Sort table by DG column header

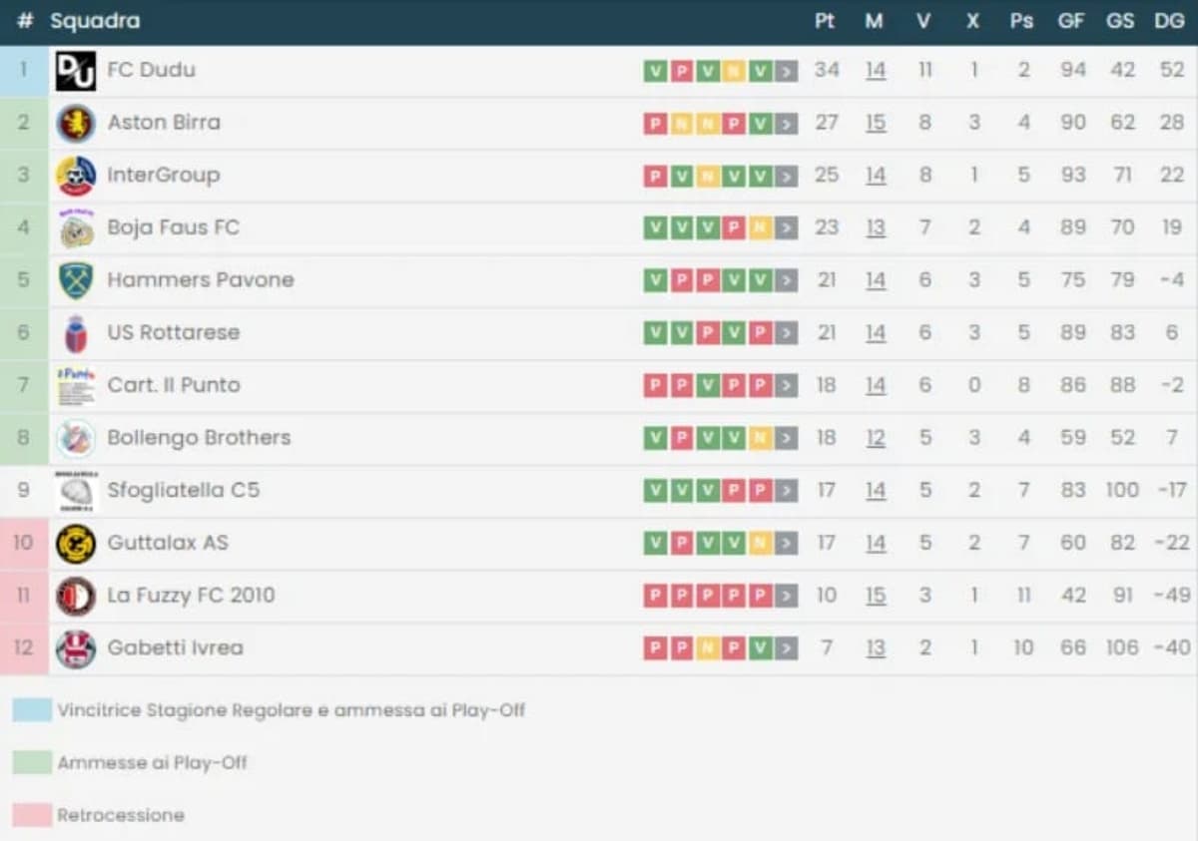click(1169, 21)
